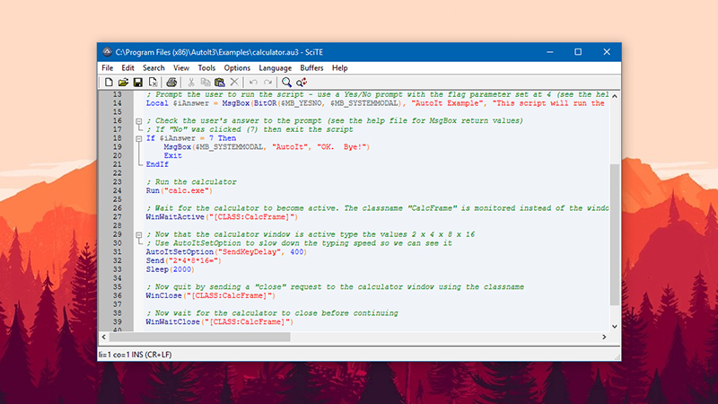Open the Options menu

click(237, 68)
